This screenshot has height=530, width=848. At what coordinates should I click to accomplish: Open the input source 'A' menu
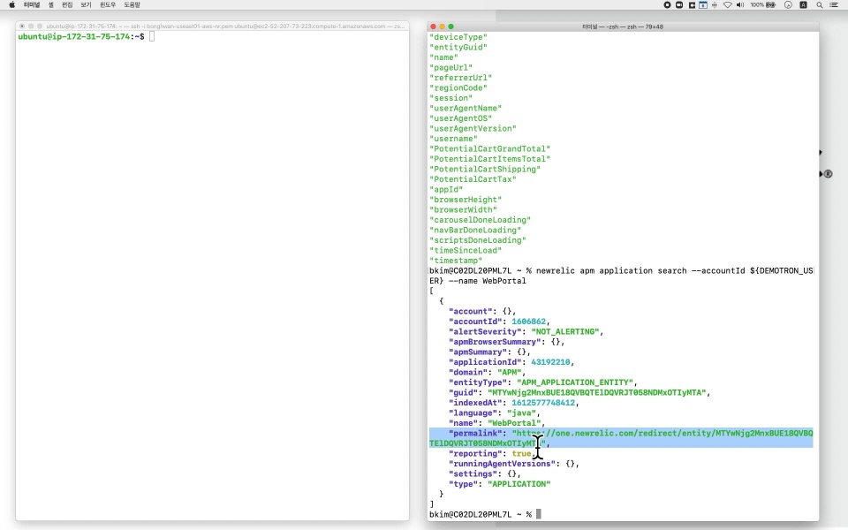[804, 5]
